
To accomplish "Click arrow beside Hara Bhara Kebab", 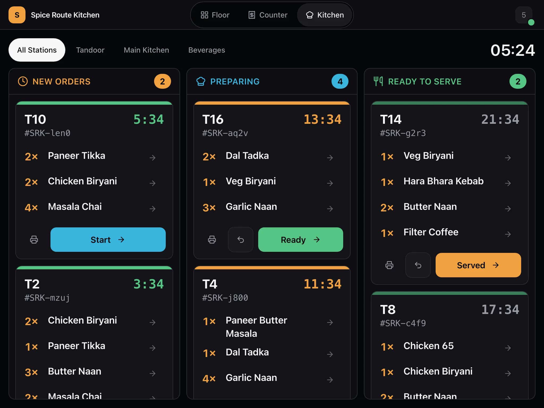I will pyautogui.click(x=508, y=183).
